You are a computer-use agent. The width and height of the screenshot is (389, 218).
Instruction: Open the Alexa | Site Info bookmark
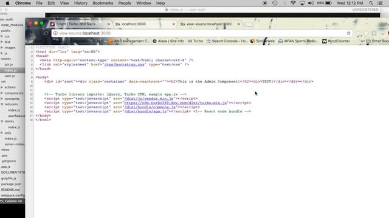pos(168,41)
